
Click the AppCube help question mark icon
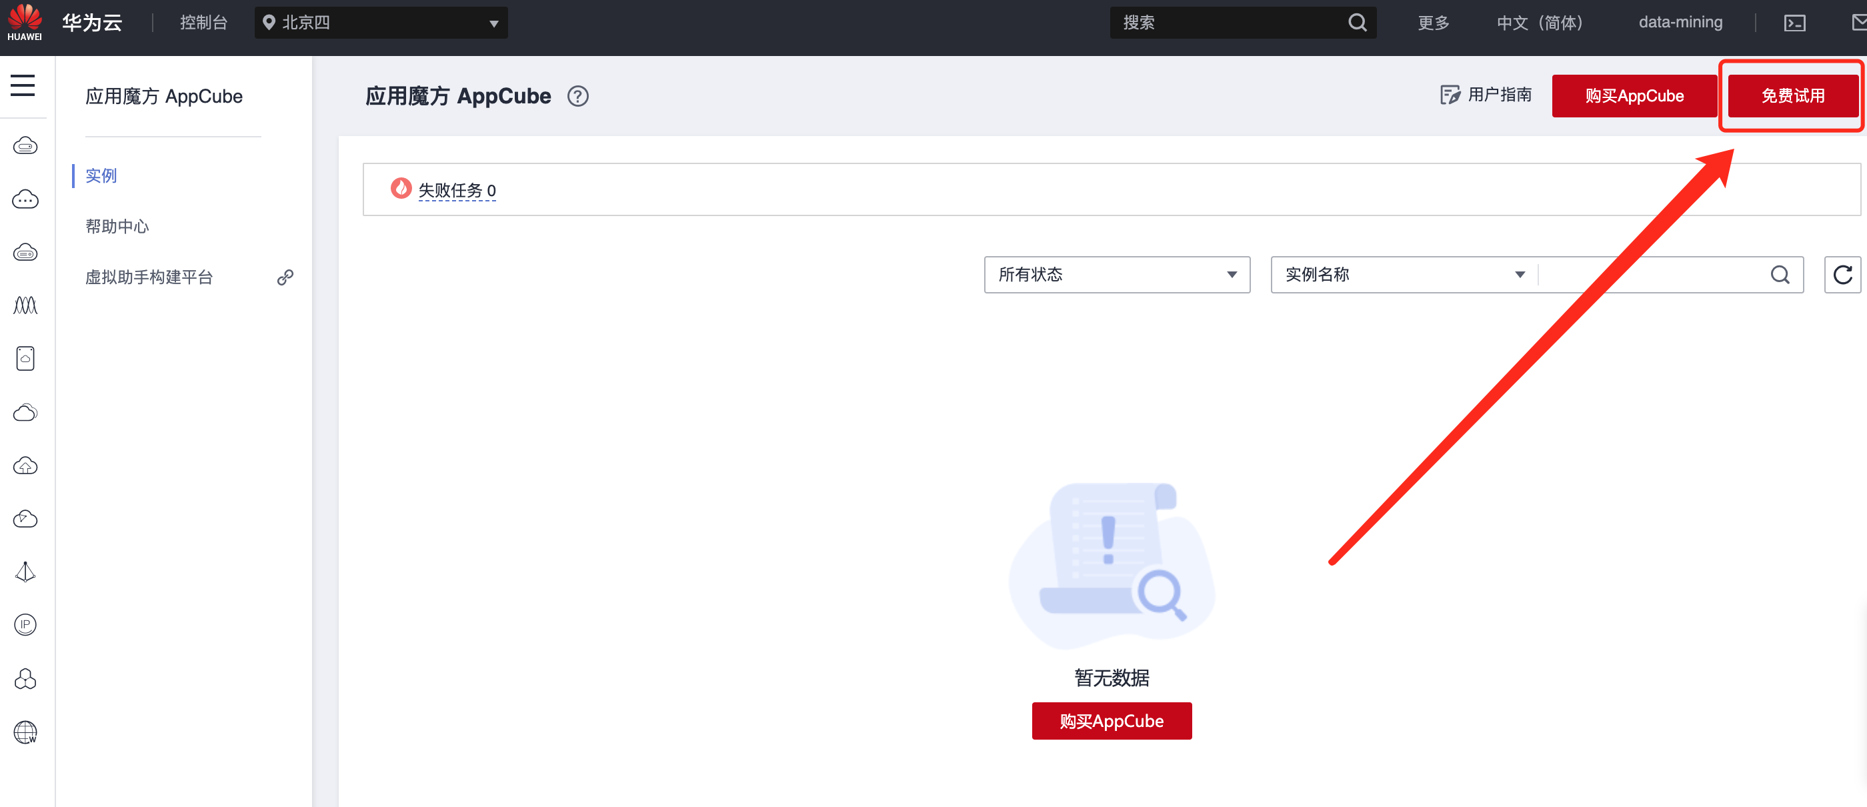(x=577, y=97)
